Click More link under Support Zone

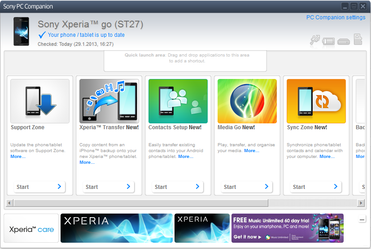click(18, 157)
